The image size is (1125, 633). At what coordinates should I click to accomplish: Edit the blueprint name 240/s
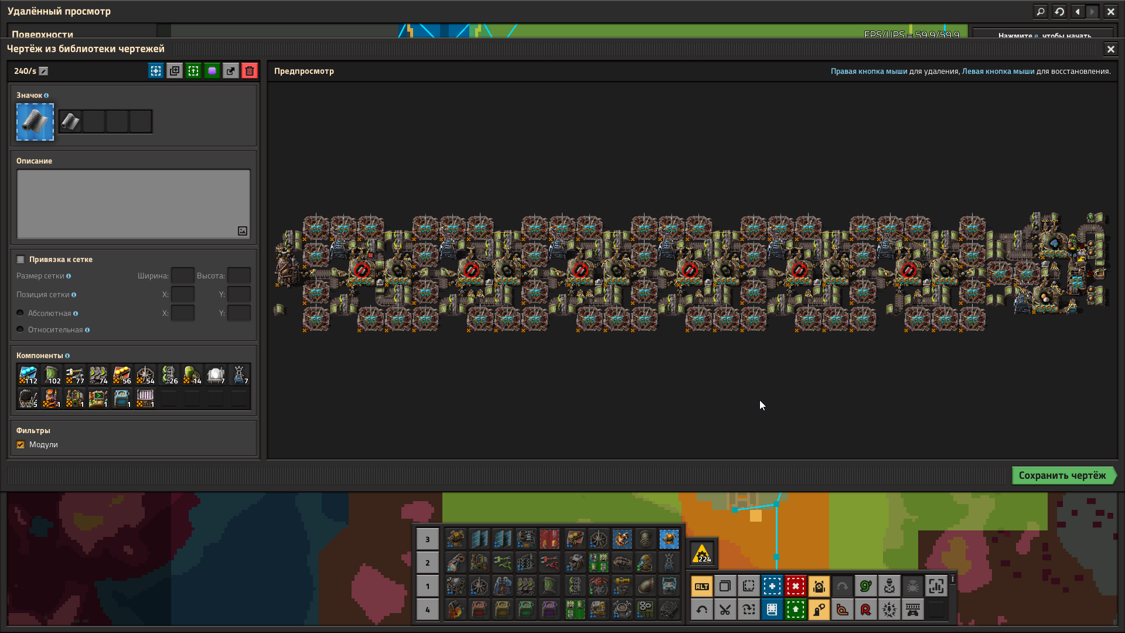pos(43,71)
